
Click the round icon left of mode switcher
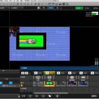click(38, 8)
